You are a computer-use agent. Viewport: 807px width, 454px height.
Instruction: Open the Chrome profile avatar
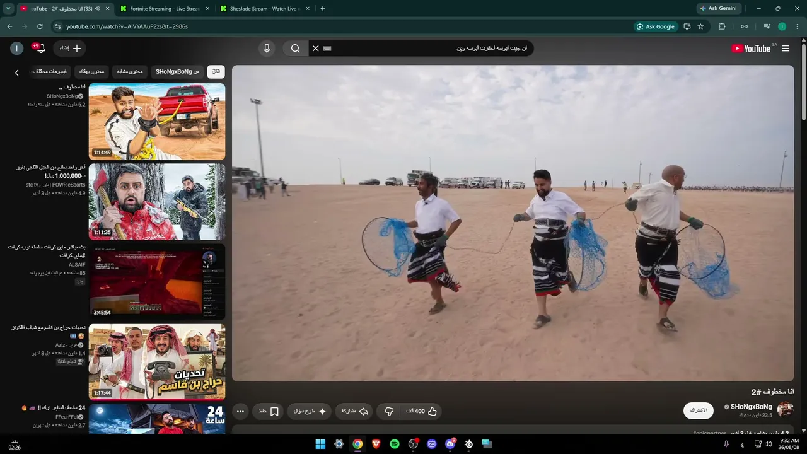coord(782,26)
